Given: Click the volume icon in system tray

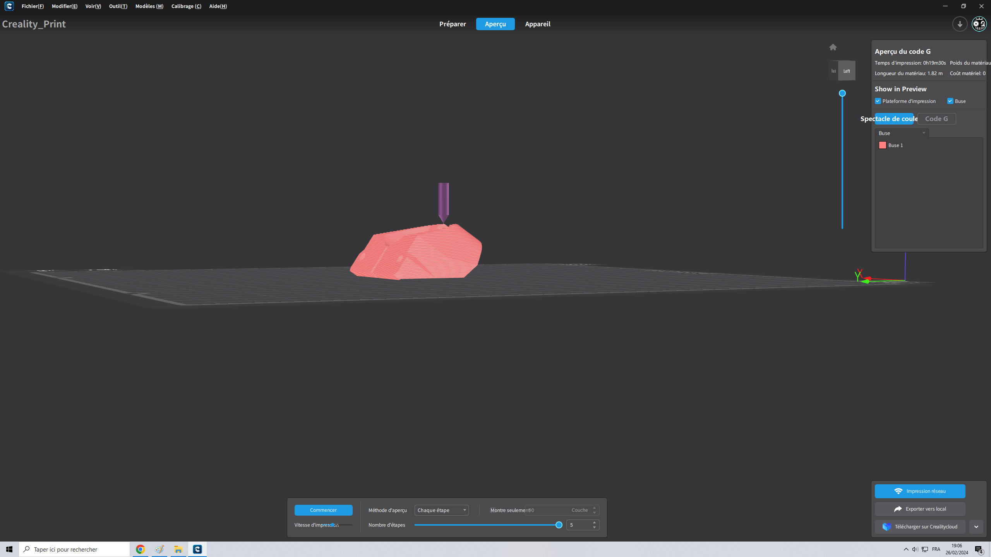Looking at the screenshot, I should (915, 549).
